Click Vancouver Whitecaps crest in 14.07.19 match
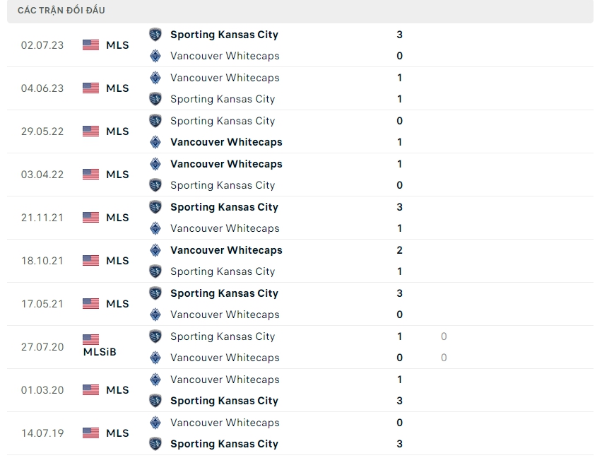The image size is (602, 458). tap(155, 423)
